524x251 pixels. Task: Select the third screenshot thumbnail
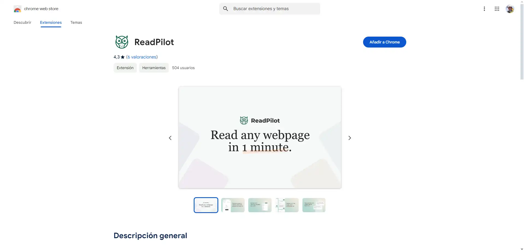pos(260,205)
